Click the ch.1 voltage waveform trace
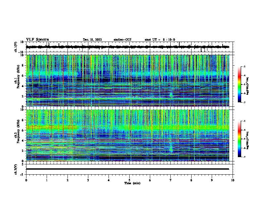Screen dimensions: 262x202 coord(127,47)
